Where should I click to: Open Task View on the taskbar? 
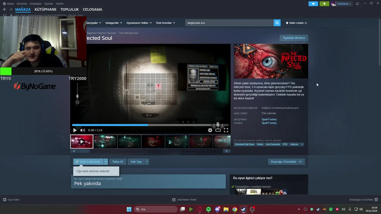point(182,209)
